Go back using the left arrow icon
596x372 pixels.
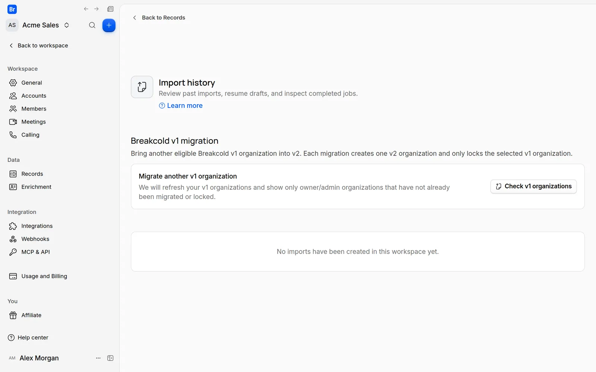click(86, 9)
